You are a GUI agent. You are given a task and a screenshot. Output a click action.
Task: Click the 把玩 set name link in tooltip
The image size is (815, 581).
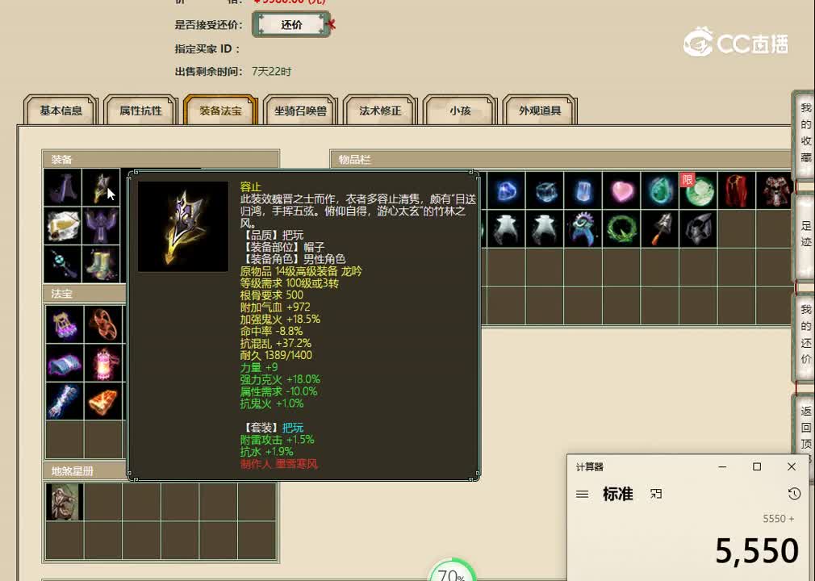(293, 428)
